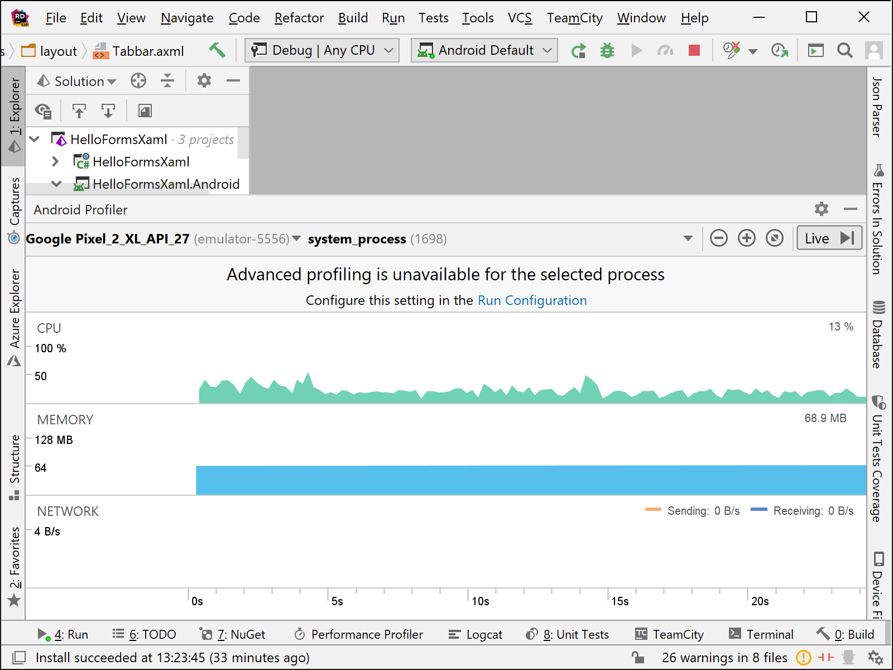Viewport: 893px width, 670px height.
Task: Open the VCS menu
Action: 520,18
